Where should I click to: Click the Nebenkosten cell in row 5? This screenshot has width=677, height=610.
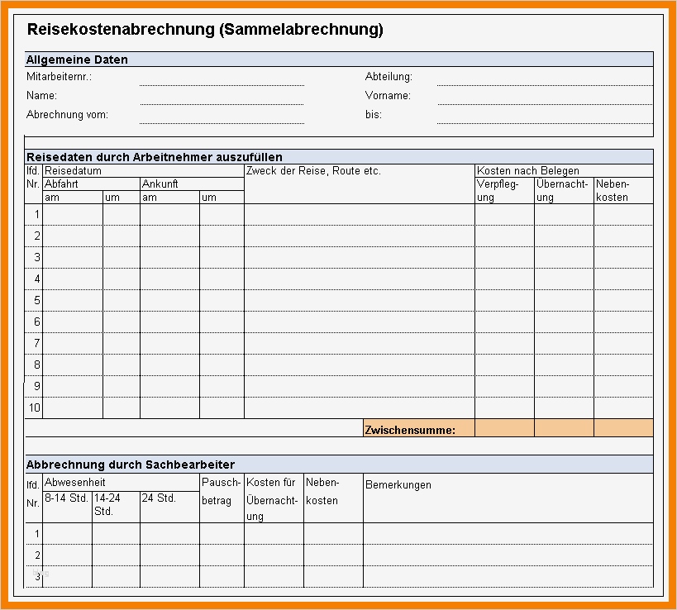pos(623,300)
